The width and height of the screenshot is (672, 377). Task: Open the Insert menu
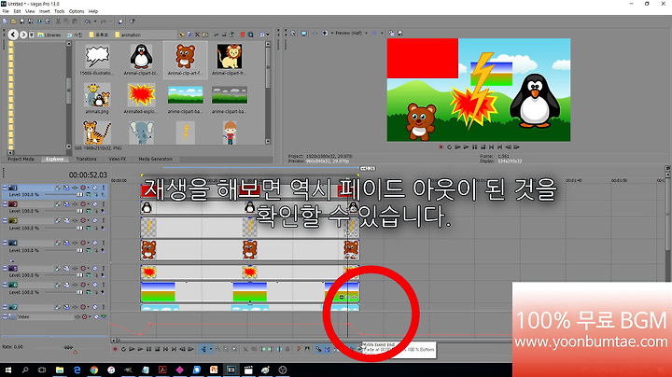pyautogui.click(x=45, y=11)
